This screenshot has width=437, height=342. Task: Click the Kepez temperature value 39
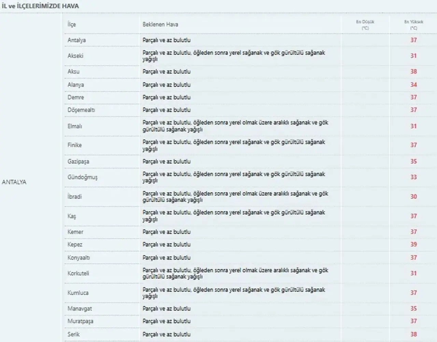tap(413, 244)
